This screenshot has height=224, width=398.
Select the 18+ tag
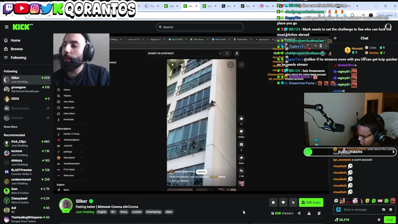[113, 212]
